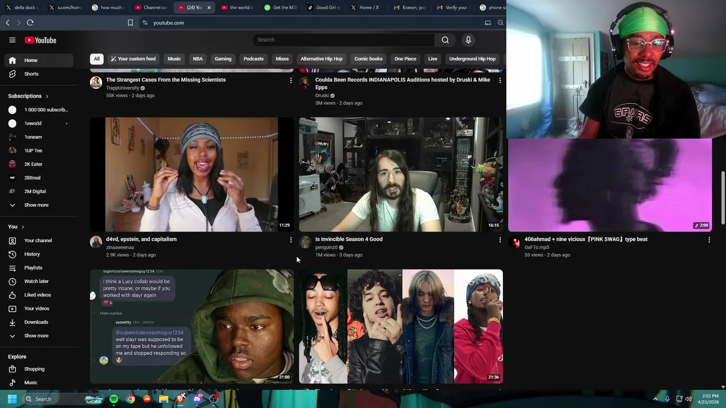The image size is (726, 408).
Task: Open Discord from the taskbar
Action: pos(197,399)
